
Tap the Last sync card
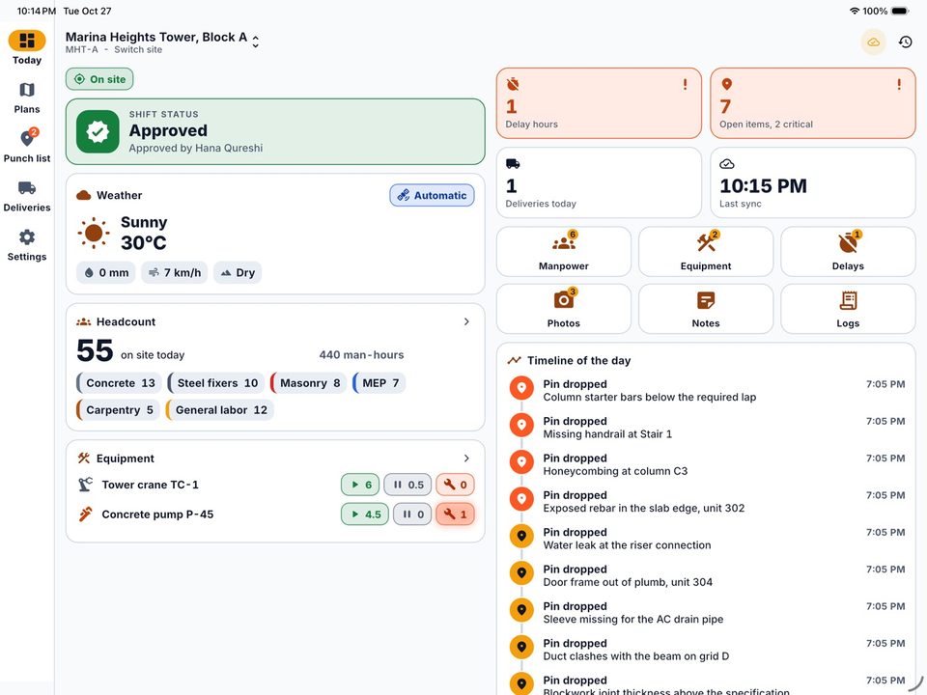[813, 182]
